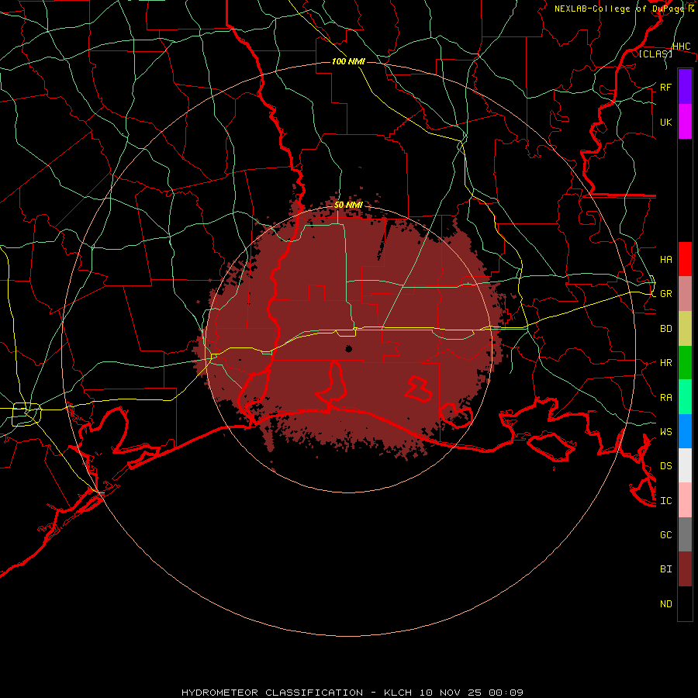Click the ND legend label text
This screenshot has height=698, width=698.
pos(666,604)
